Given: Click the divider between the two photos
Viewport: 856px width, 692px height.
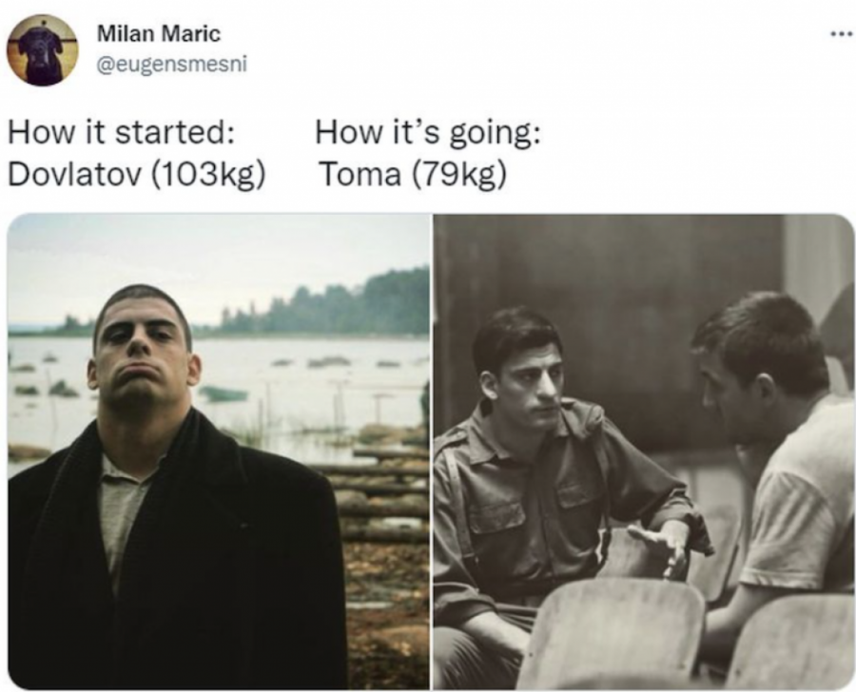Looking at the screenshot, I should pos(432,452).
